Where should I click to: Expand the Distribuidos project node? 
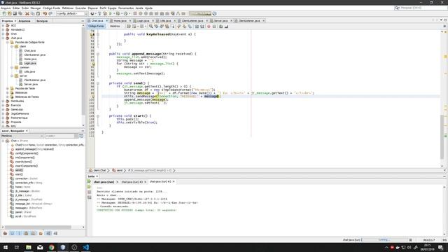point(3,101)
